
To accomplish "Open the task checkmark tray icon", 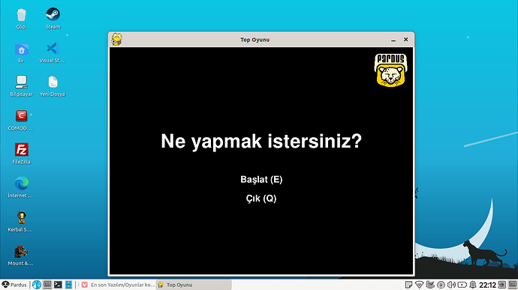I will pos(430,285).
